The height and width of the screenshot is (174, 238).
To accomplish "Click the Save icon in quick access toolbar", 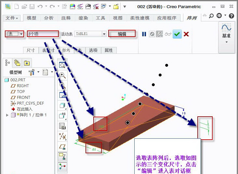I will click(x=32, y=6).
